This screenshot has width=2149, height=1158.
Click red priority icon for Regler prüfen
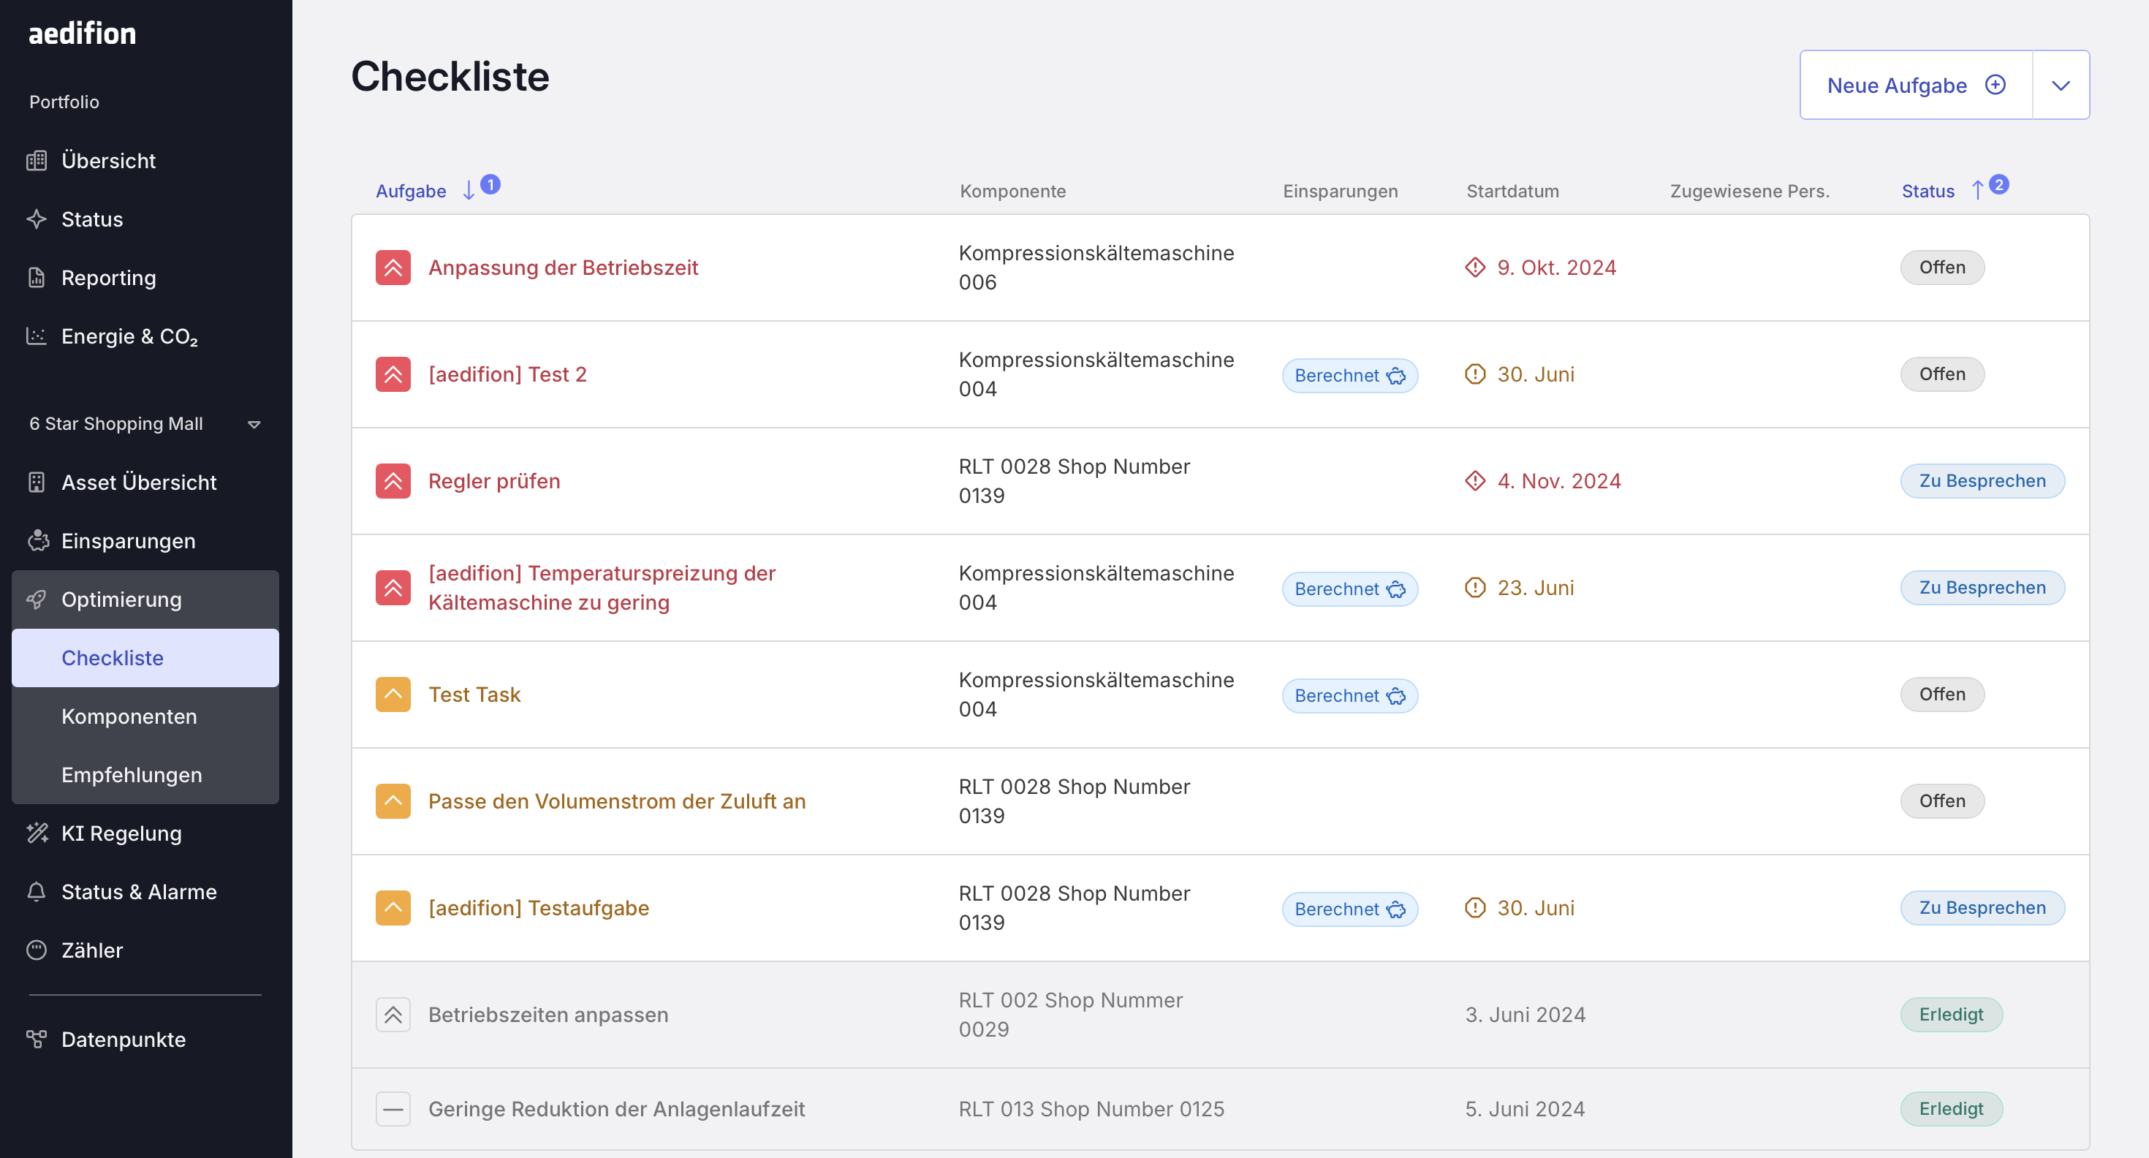click(x=393, y=481)
